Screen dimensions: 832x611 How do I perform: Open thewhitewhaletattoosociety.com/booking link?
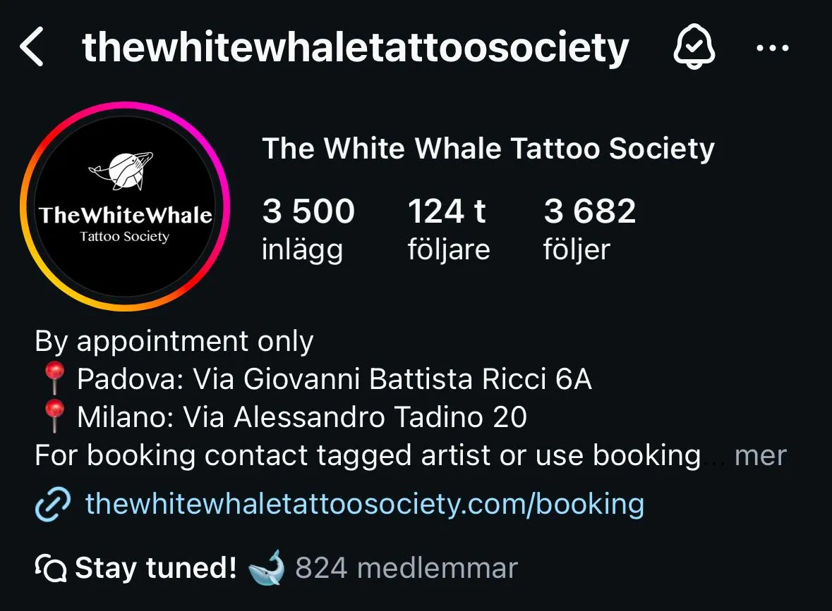(365, 504)
